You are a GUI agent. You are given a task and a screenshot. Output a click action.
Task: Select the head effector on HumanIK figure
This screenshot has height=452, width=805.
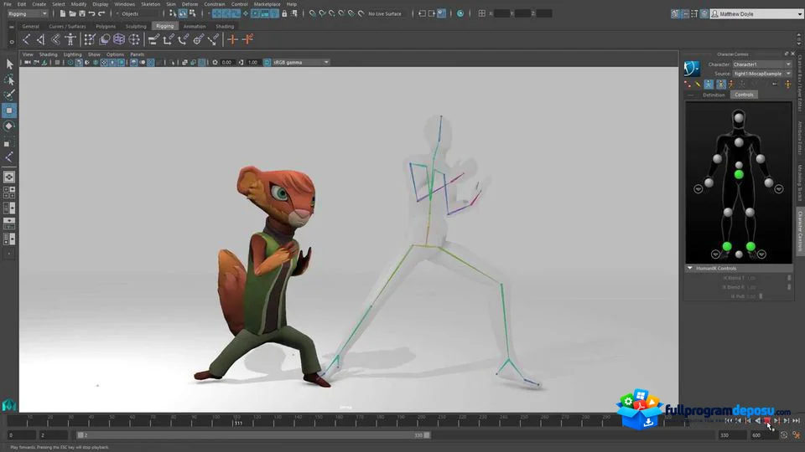click(x=738, y=118)
